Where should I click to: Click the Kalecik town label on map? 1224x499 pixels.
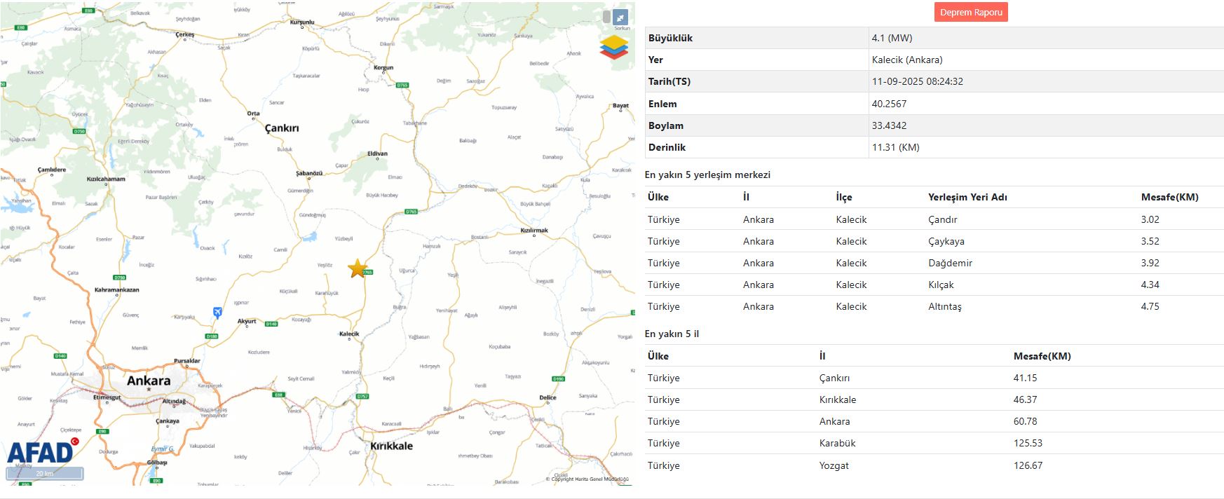(349, 334)
